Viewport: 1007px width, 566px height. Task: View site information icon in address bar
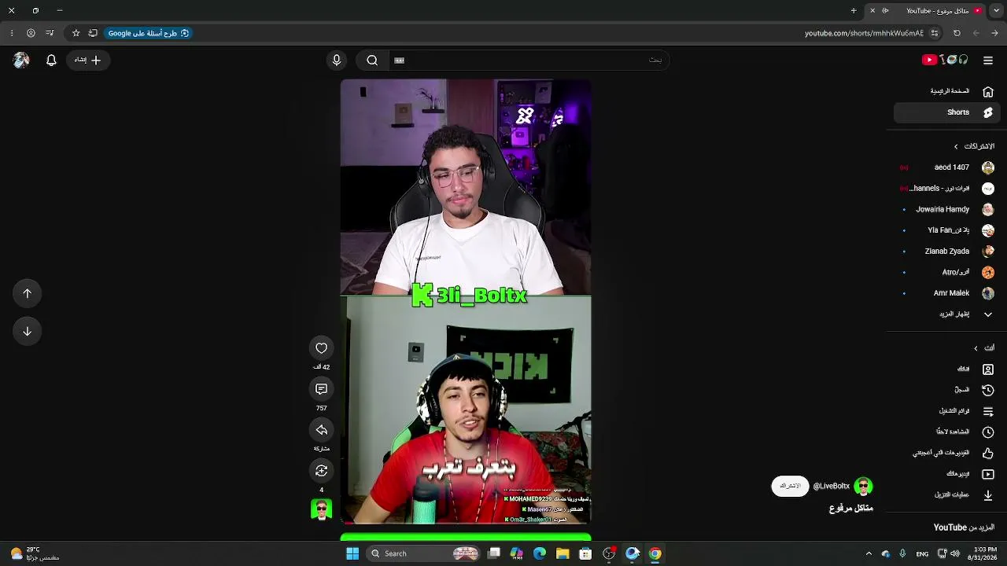(935, 33)
